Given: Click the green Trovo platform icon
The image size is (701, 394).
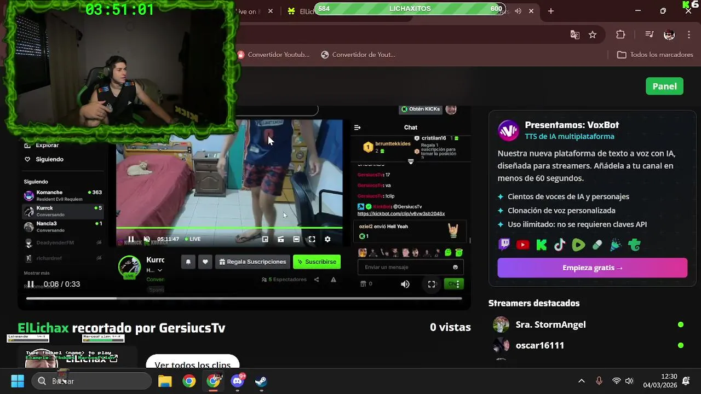Looking at the screenshot, I should [635, 245].
